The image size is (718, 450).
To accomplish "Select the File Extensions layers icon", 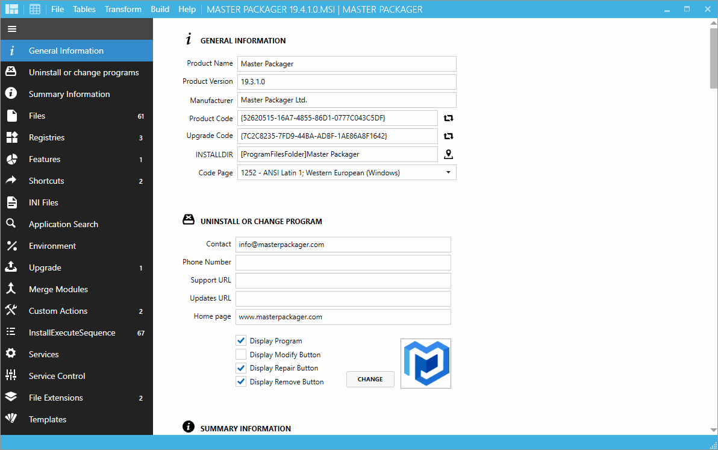I will (x=11, y=397).
